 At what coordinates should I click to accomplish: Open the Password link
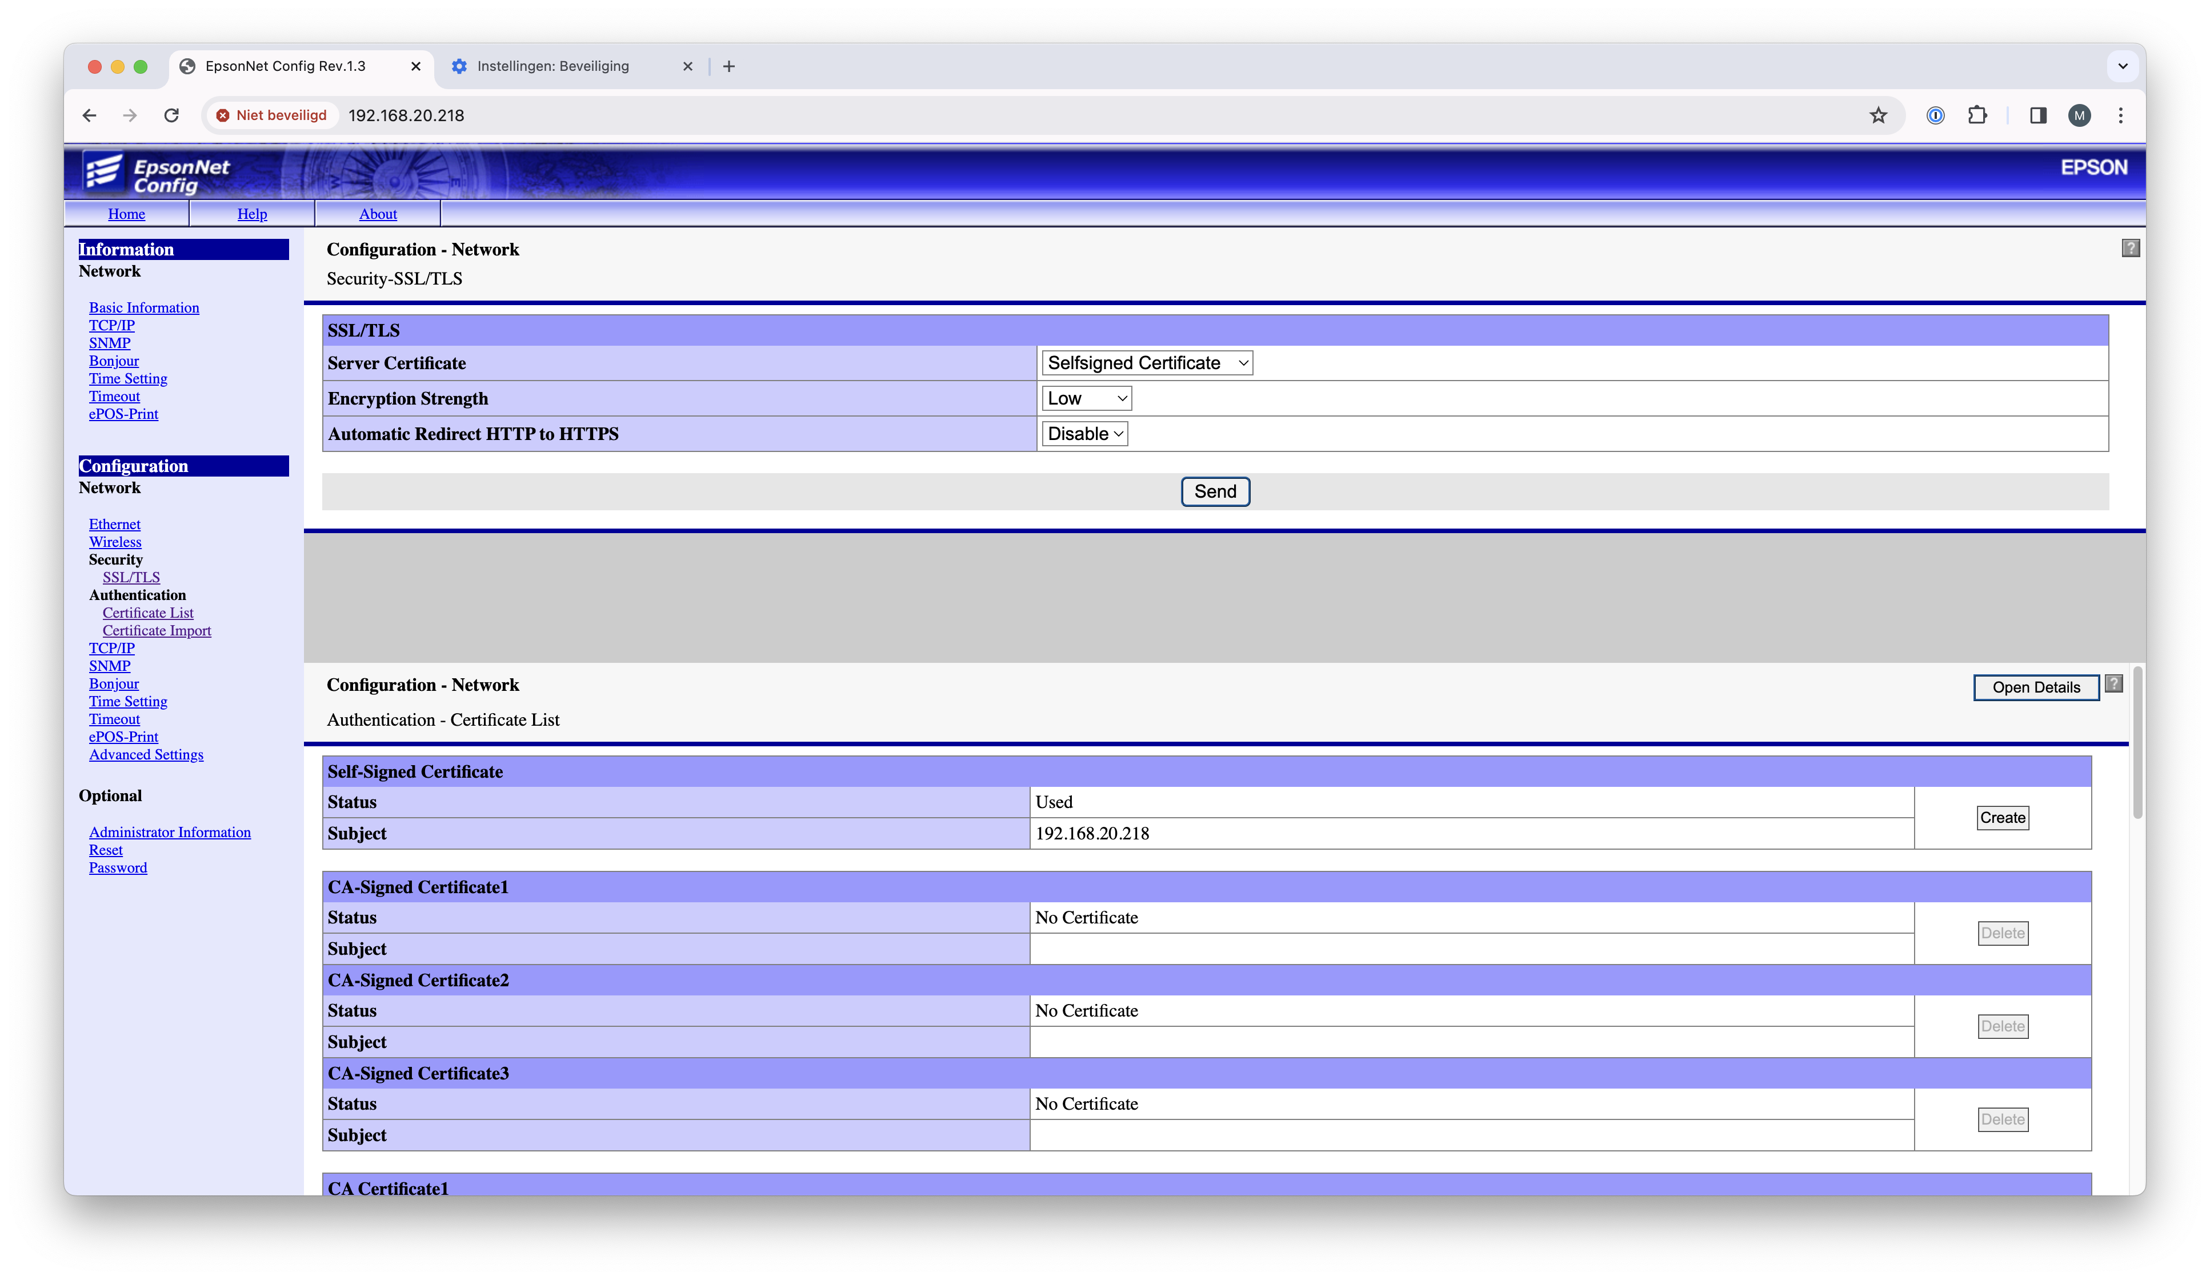pyautogui.click(x=118, y=867)
